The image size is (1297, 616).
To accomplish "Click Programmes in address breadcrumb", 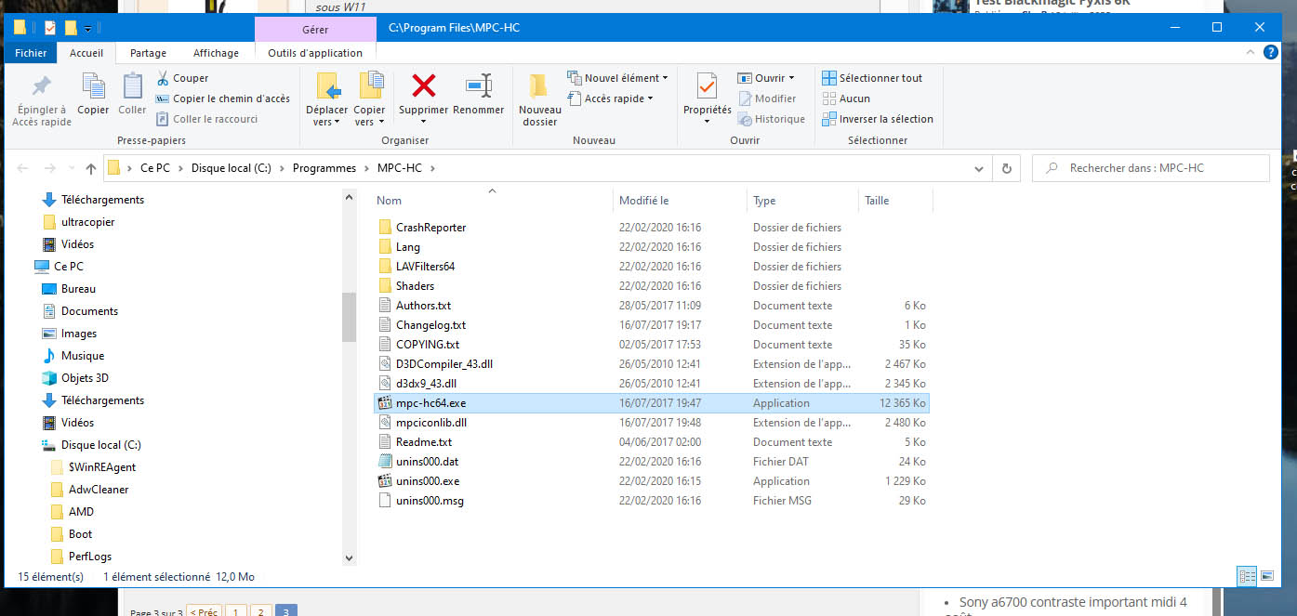I will [324, 168].
